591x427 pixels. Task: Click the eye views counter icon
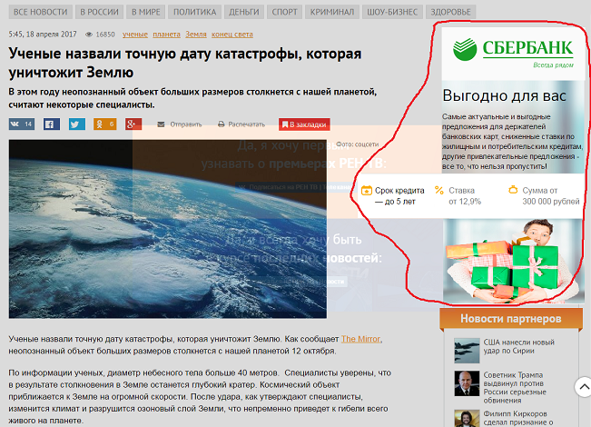click(x=89, y=35)
